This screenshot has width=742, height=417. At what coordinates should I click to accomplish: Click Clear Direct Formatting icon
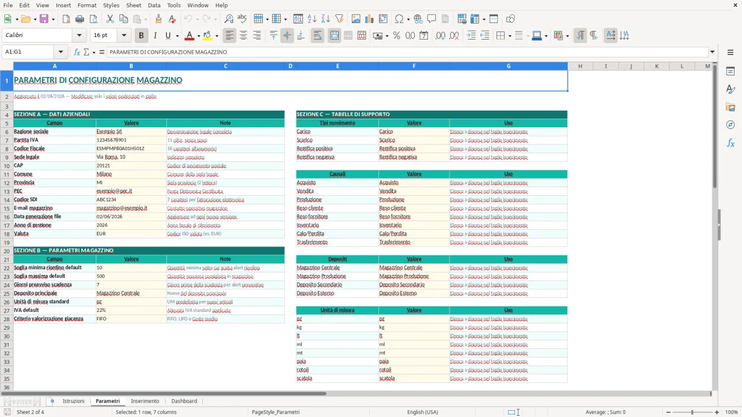(x=173, y=19)
